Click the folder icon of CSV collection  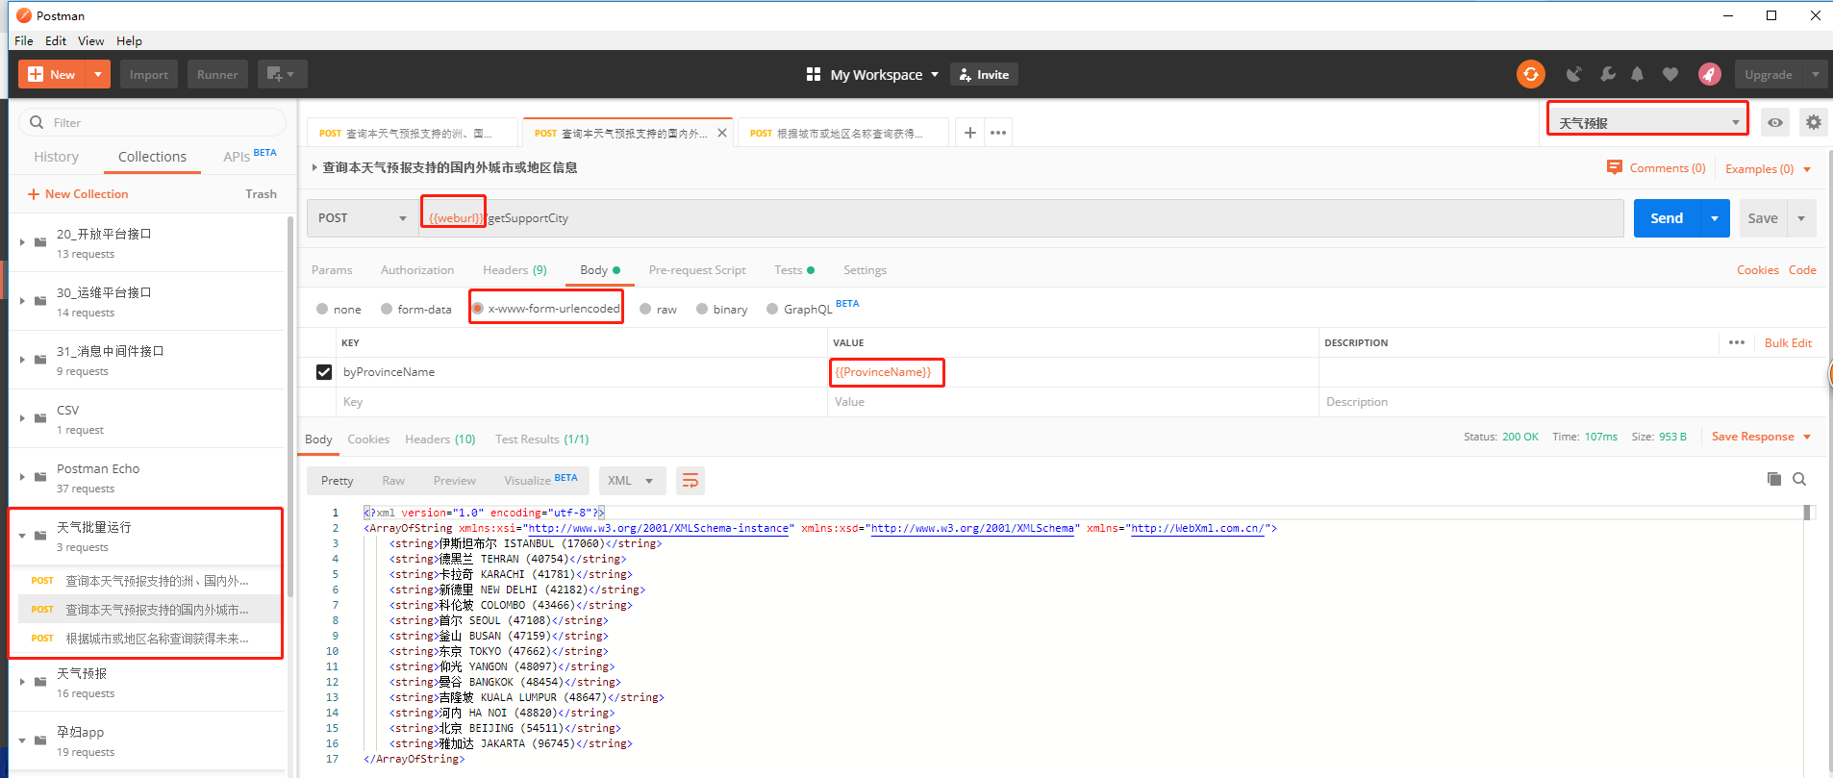pyautogui.click(x=40, y=418)
